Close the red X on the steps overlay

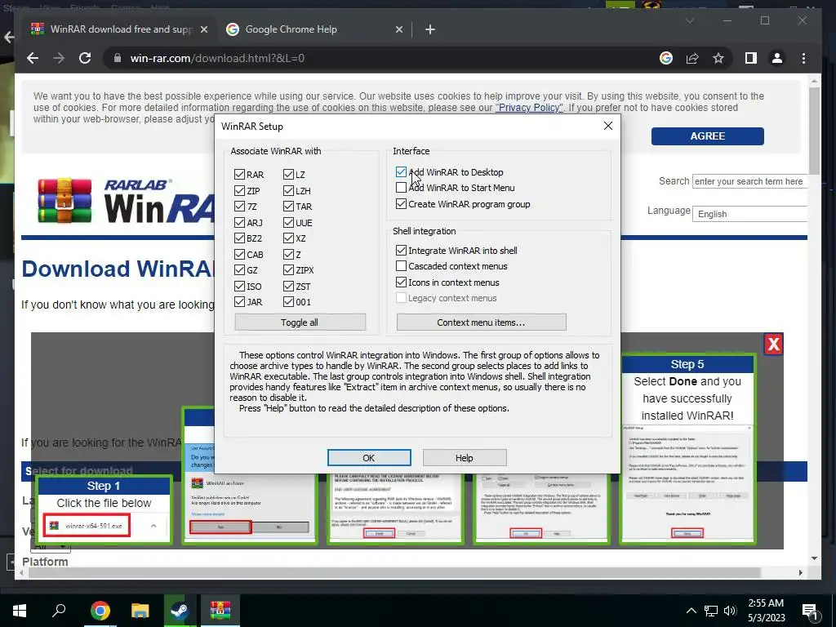point(774,344)
